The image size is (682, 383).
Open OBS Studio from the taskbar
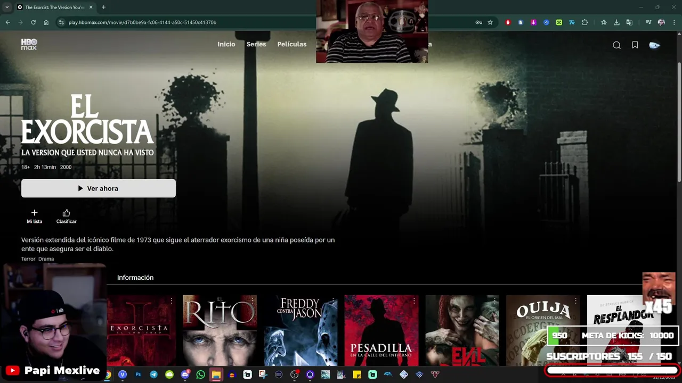[x=294, y=374]
